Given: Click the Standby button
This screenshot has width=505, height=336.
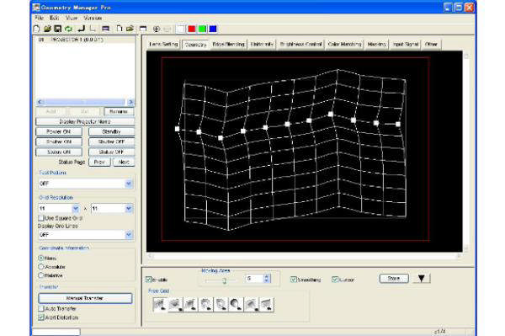Looking at the screenshot, I should tap(111, 131).
